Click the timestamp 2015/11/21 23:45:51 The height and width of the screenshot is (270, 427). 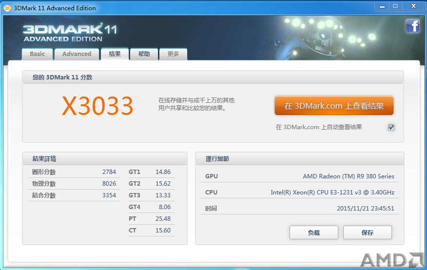pos(366,209)
